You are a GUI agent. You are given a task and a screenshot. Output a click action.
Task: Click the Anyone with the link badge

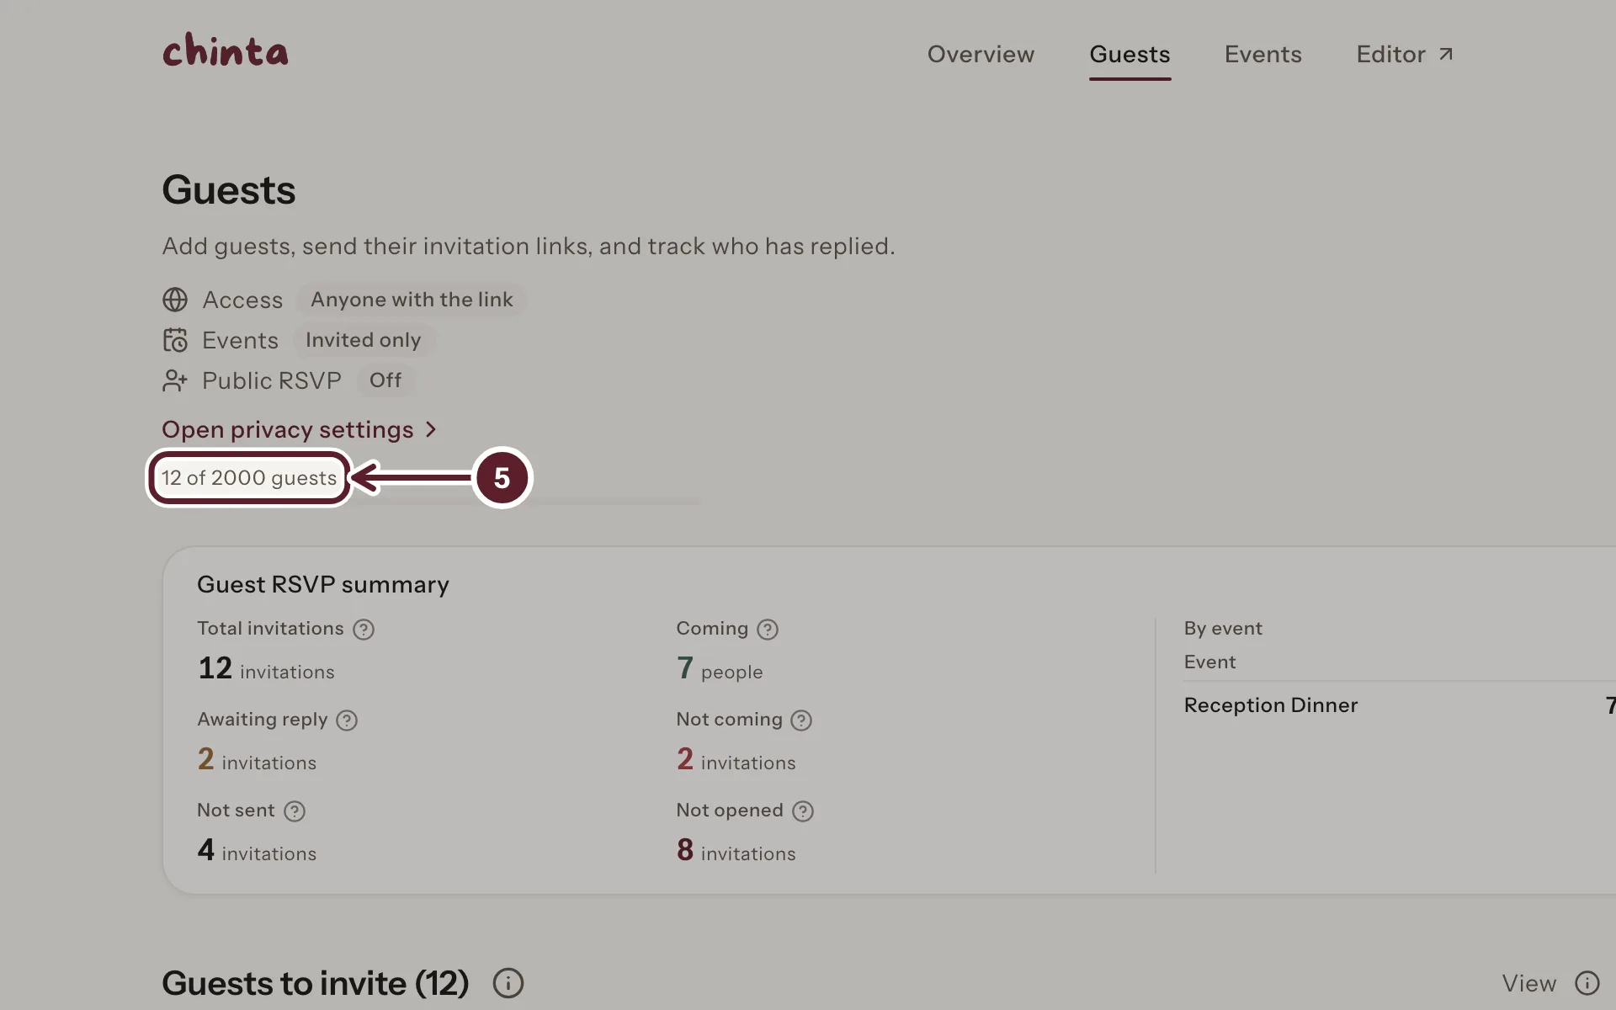pos(412,300)
